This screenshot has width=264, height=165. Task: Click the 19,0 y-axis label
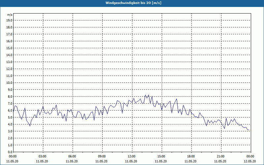click(10, 20)
